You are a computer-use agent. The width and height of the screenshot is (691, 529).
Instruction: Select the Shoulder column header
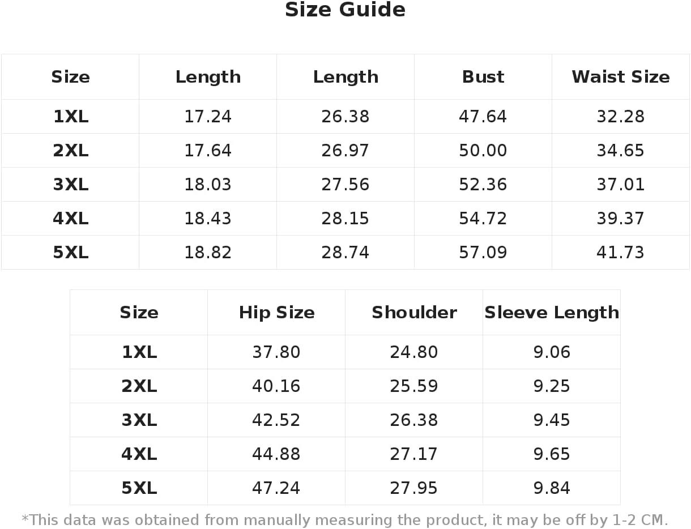point(414,313)
